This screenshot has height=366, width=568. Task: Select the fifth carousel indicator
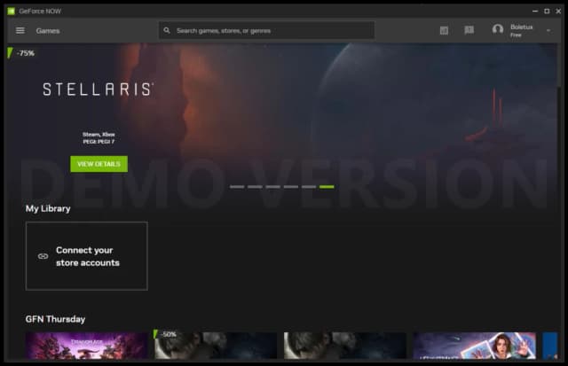click(x=309, y=187)
